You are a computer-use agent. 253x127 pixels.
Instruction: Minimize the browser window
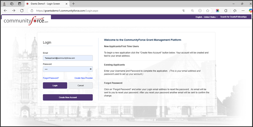(x=234, y=4)
